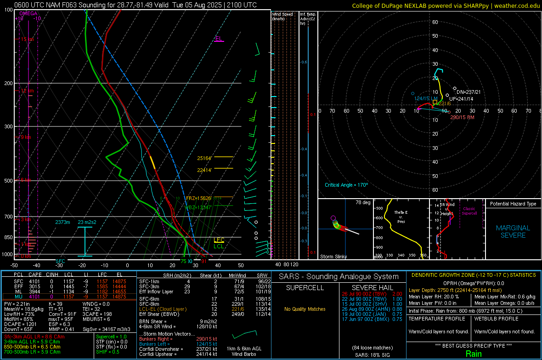Click the Potential Hazard Type header
This screenshot has width=542, height=360.
tap(513, 204)
